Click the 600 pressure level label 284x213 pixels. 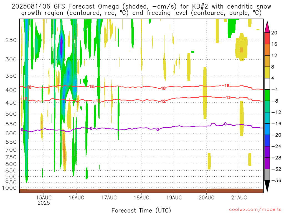pyautogui.click(x=11, y=133)
